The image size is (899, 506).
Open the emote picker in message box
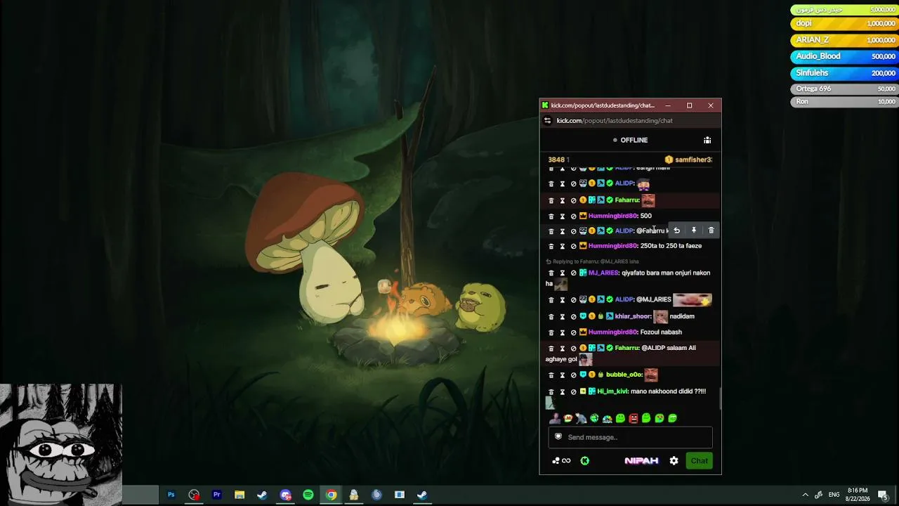tap(558, 436)
